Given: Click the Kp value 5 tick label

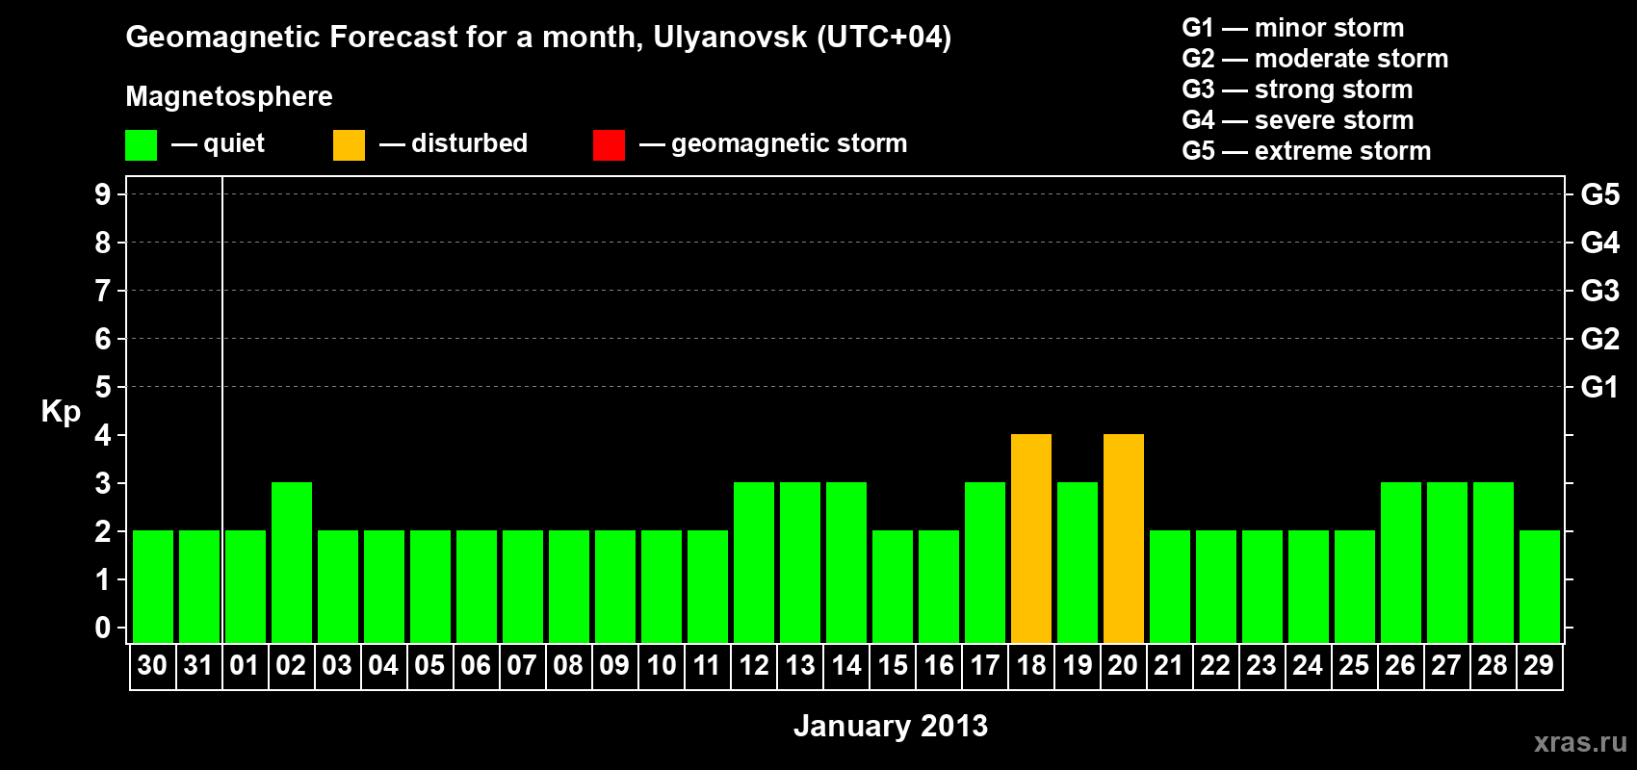Looking at the screenshot, I should click(103, 387).
